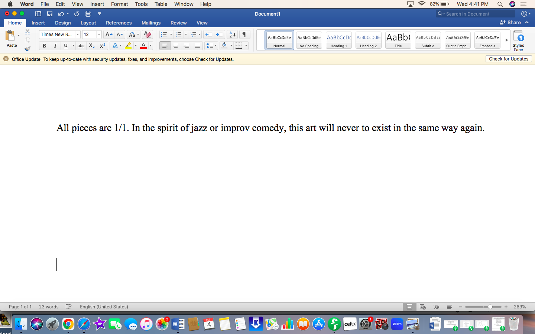This screenshot has width=535, height=334.
Task: Open Safari from the Dock
Action: pyautogui.click(x=84, y=324)
